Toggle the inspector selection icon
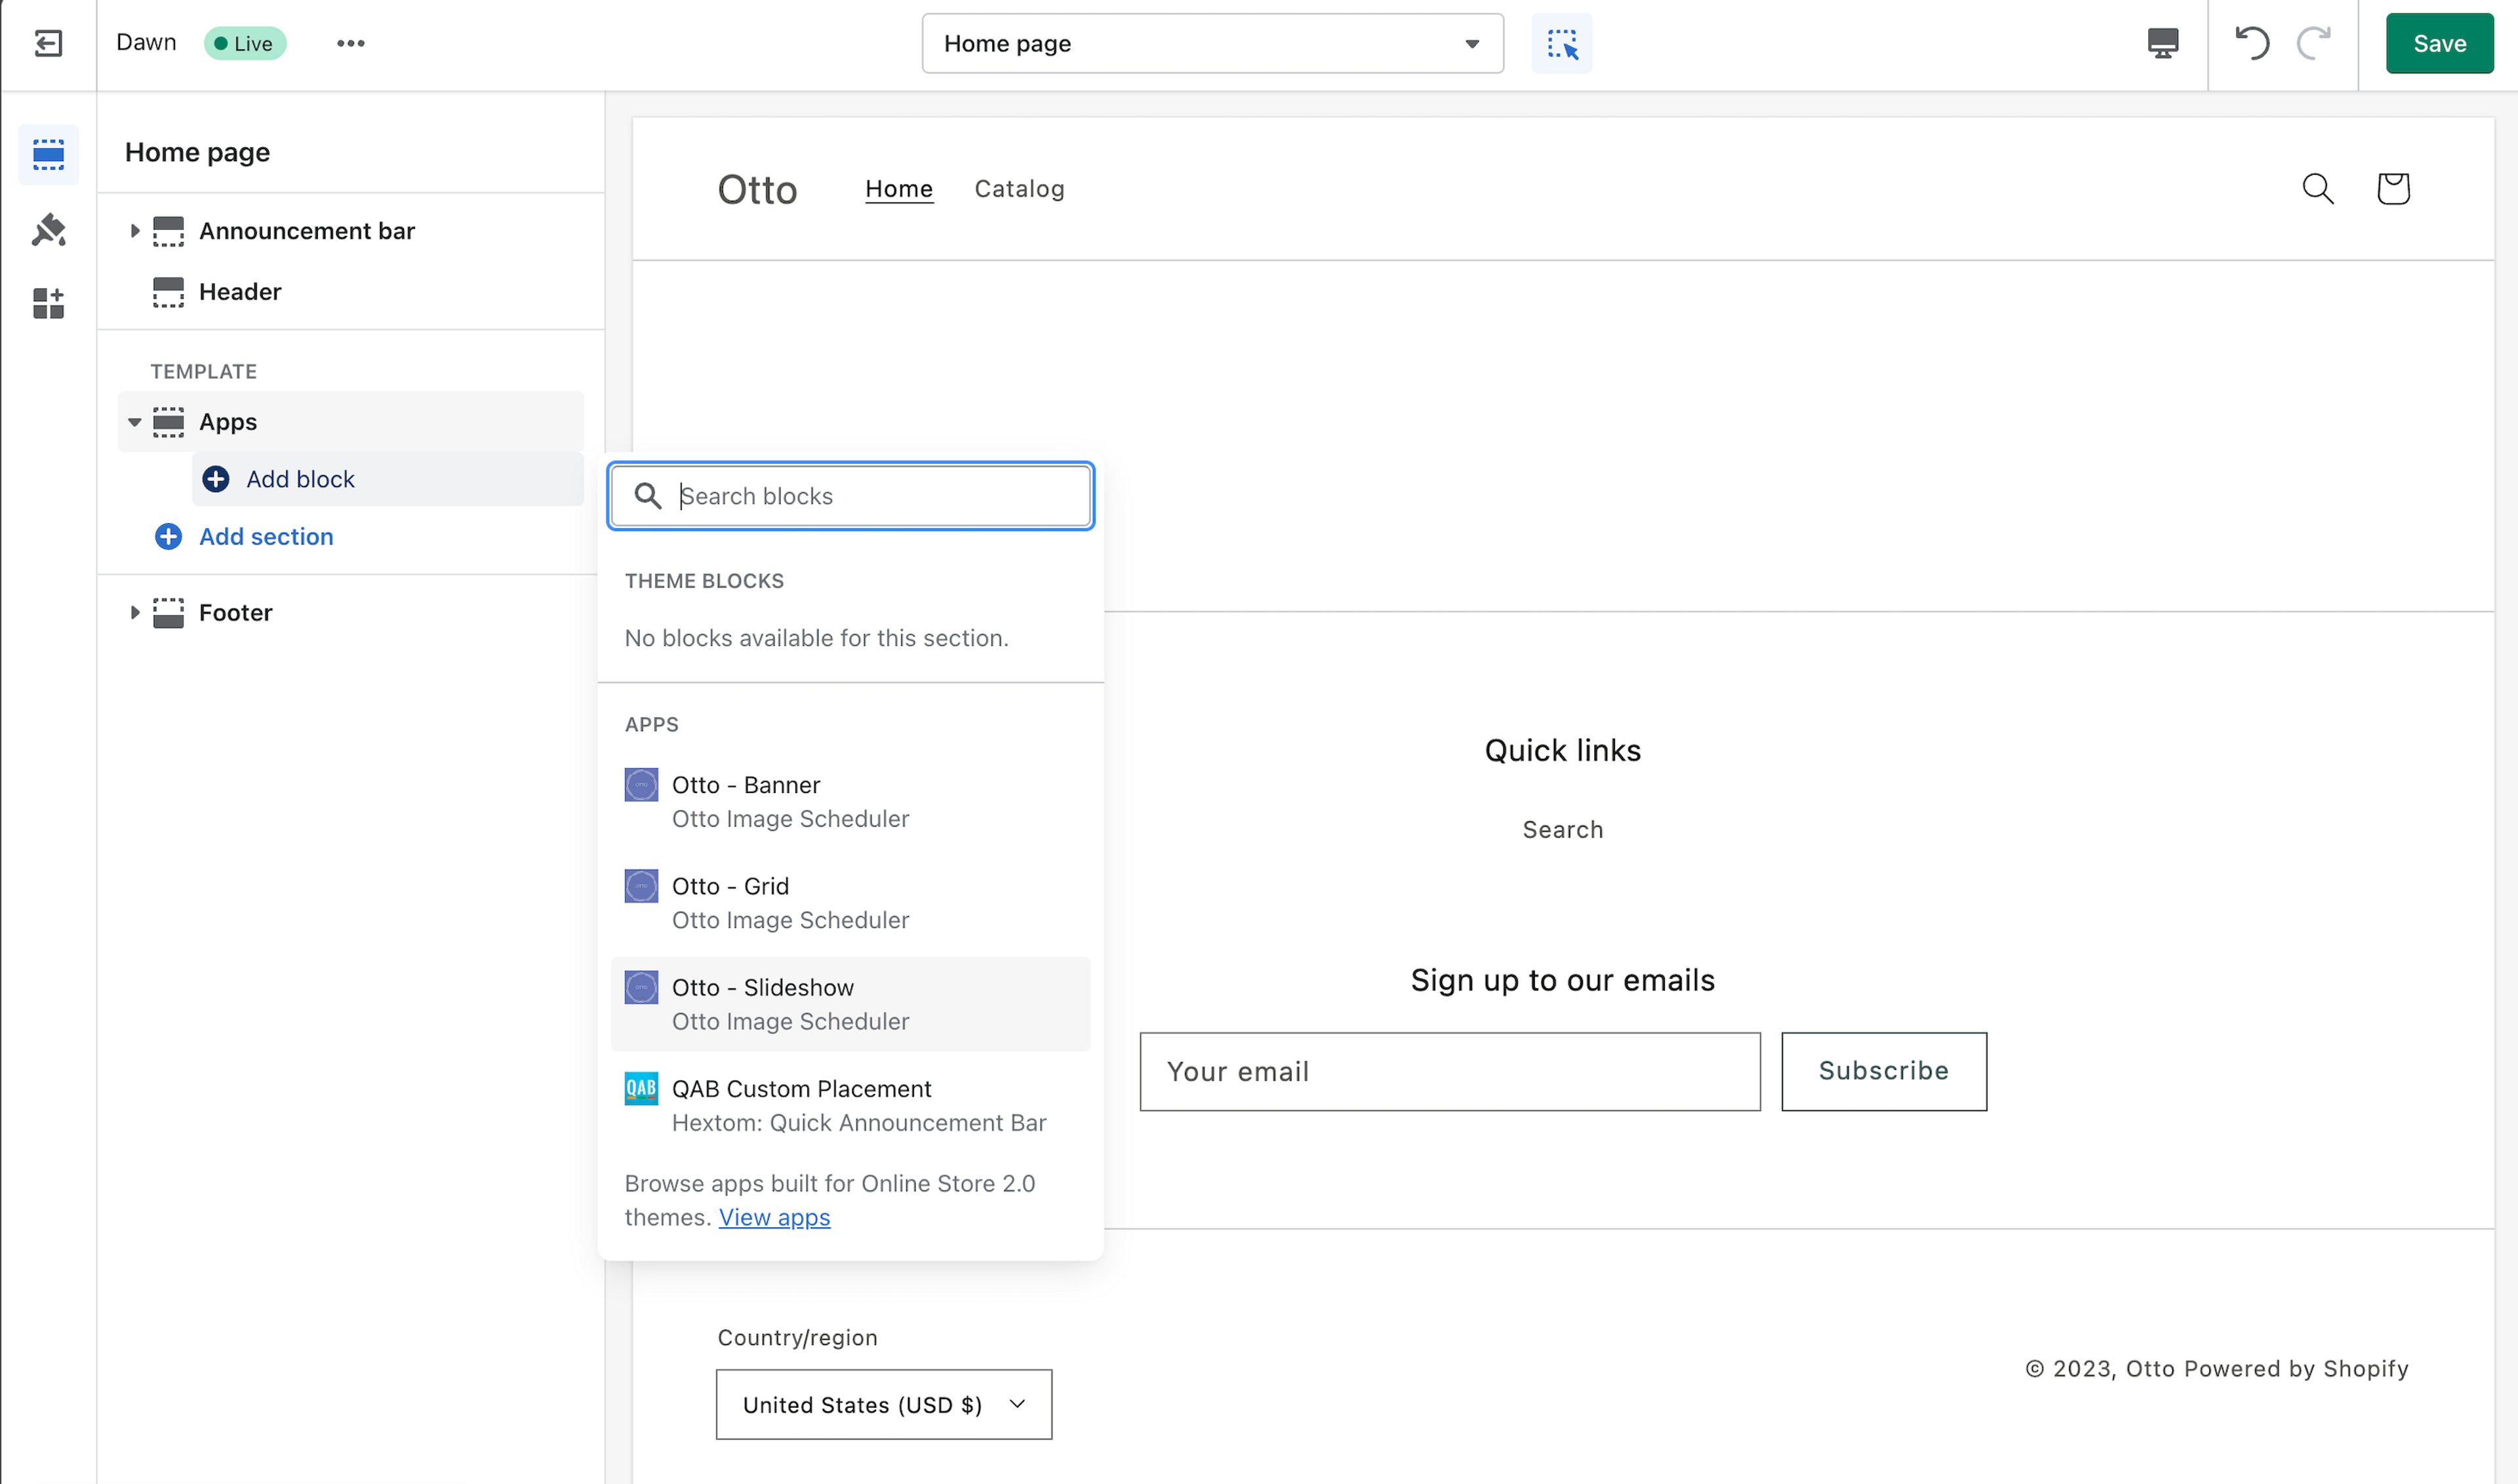 click(x=1561, y=43)
